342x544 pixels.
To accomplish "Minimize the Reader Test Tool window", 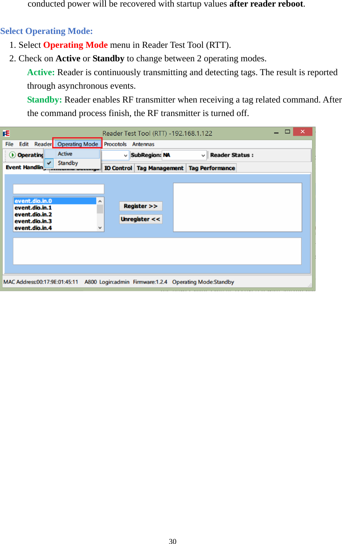I will (x=276, y=132).
